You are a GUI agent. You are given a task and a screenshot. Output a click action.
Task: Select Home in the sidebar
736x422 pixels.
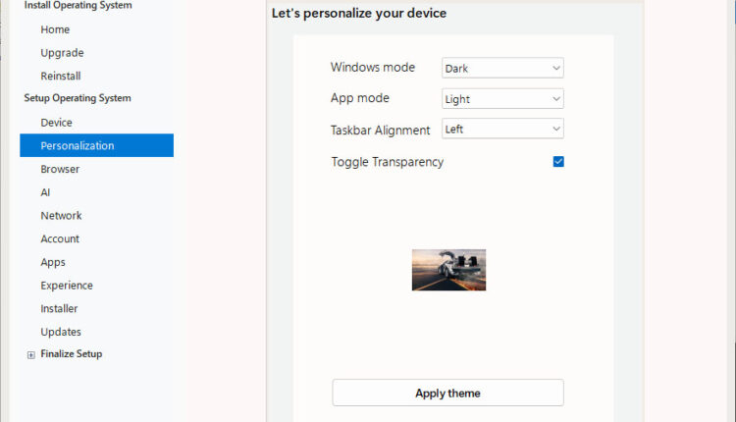click(55, 29)
